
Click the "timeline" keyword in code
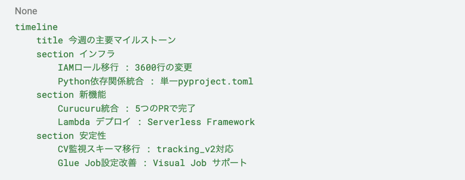point(36,27)
